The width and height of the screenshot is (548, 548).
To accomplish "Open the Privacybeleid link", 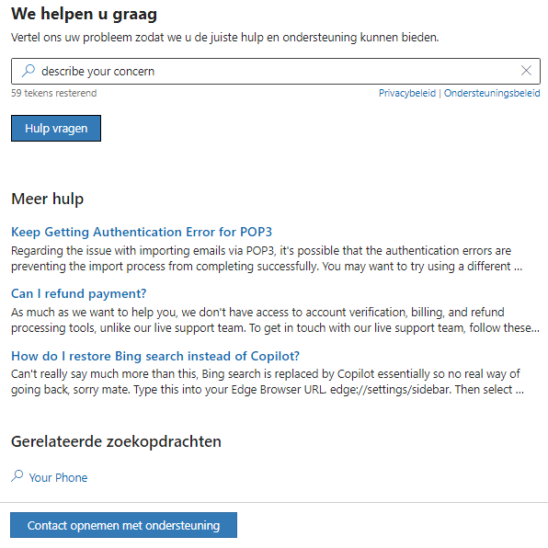I will point(407,93).
